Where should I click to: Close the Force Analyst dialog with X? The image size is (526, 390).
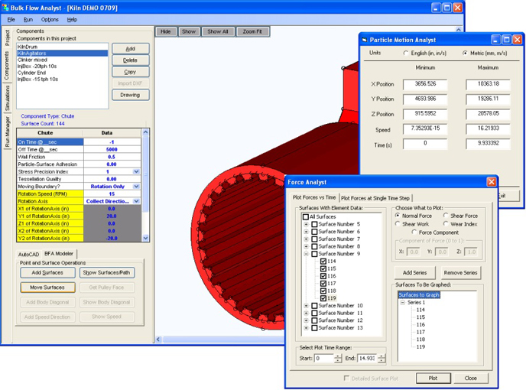tap(492, 181)
